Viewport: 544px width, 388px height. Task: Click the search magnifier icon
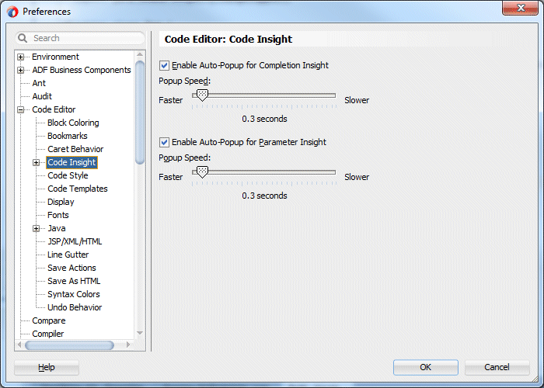point(23,38)
